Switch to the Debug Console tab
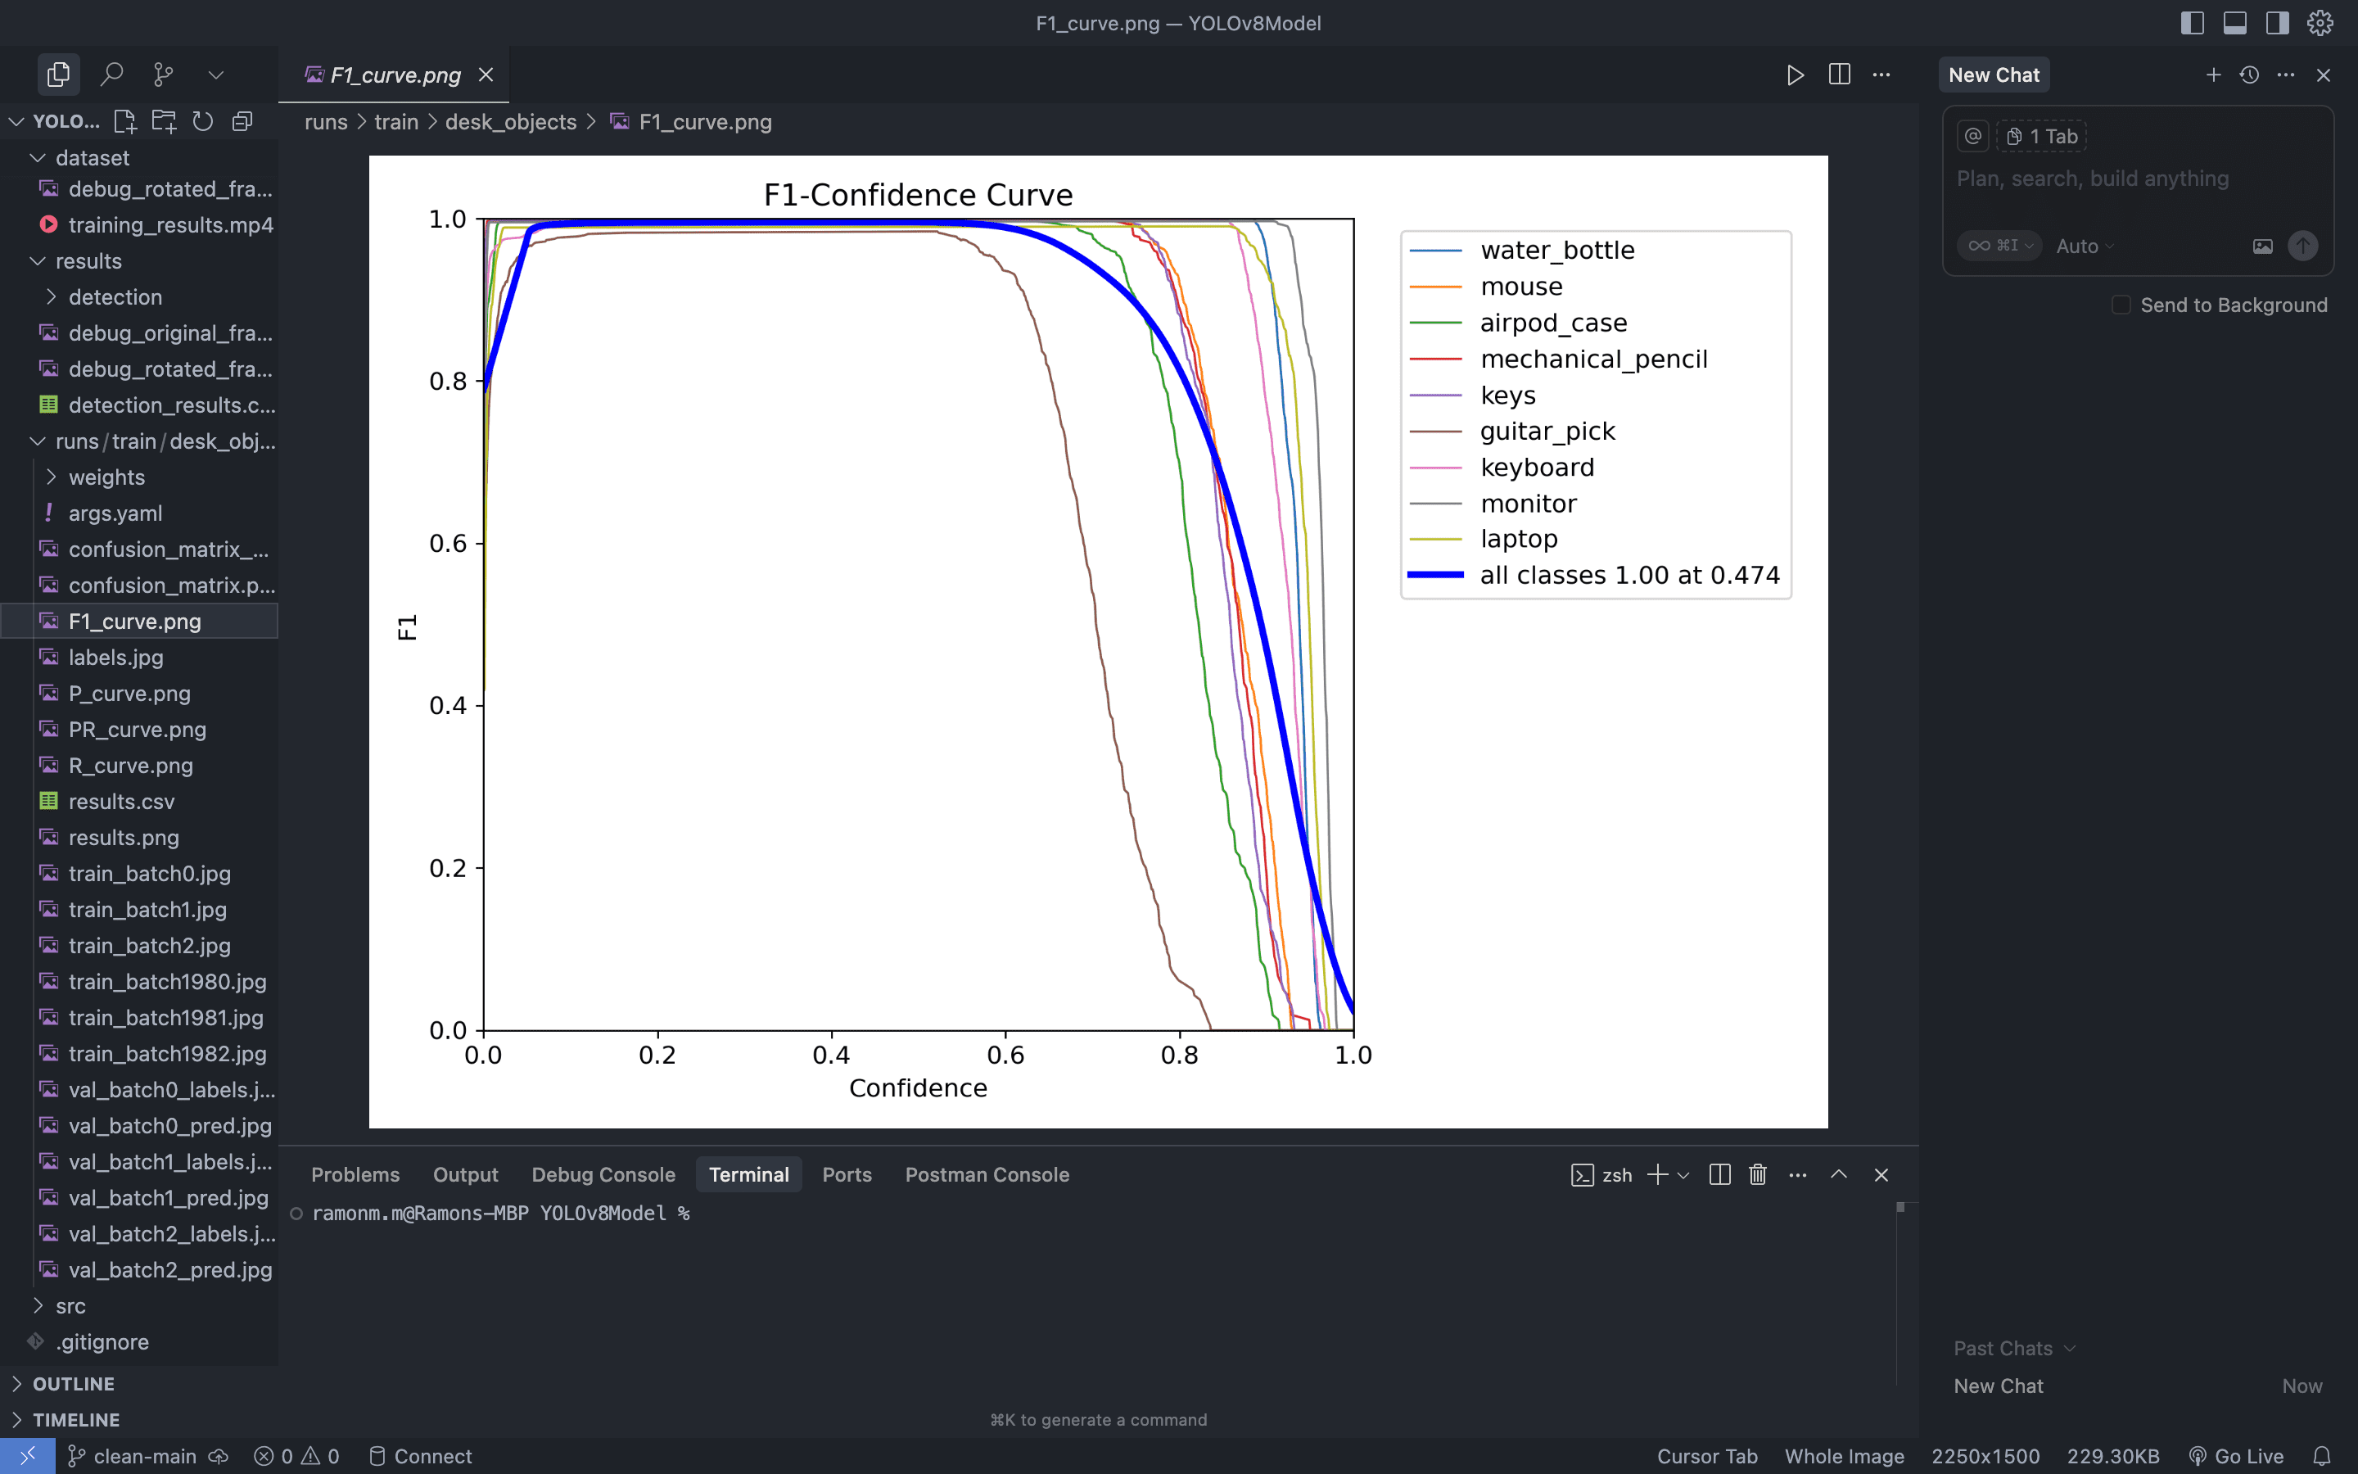Viewport: 2358px width, 1474px height. click(602, 1175)
